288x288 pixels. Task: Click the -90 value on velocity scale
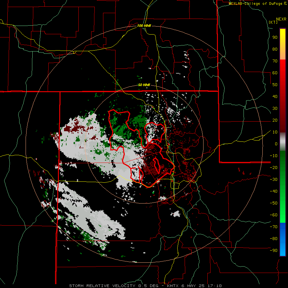274,251
